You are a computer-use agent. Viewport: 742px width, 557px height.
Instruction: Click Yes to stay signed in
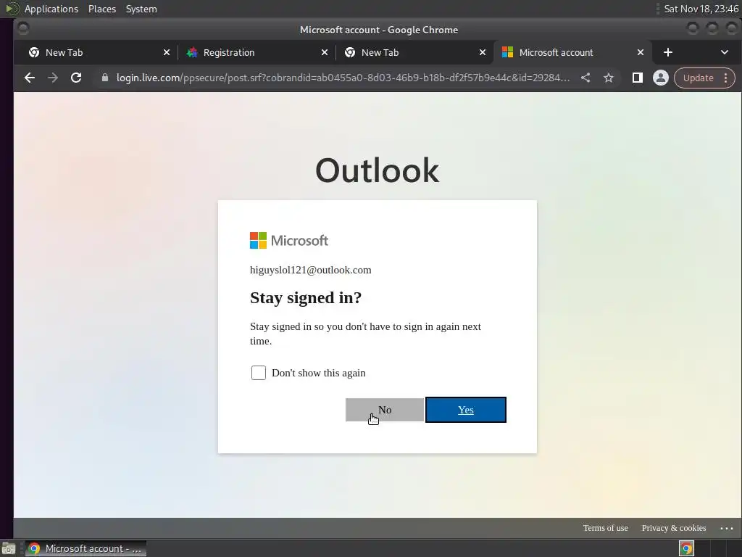466,410
